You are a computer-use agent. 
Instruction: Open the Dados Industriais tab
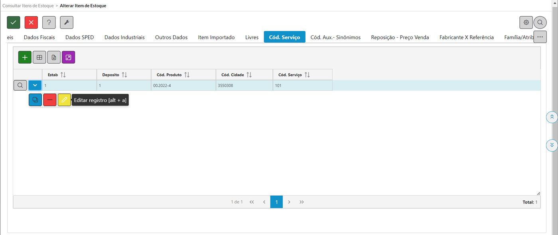(x=124, y=37)
